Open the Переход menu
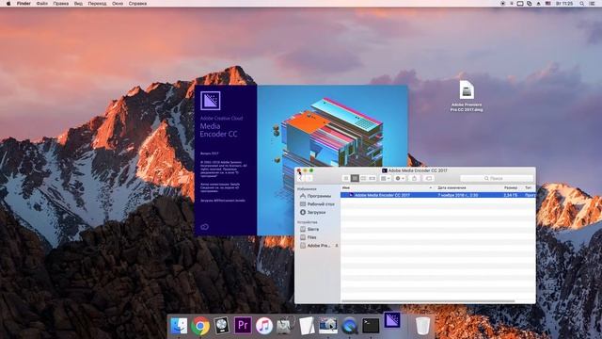 coord(97,4)
